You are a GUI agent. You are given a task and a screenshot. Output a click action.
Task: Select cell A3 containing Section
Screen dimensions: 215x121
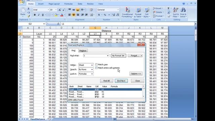coord(28,37)
